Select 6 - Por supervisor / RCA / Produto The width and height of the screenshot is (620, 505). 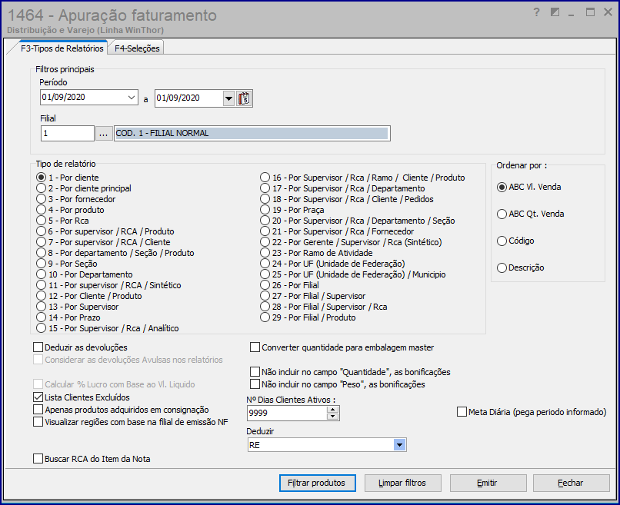pyautogui.click(x=105, y=231)
